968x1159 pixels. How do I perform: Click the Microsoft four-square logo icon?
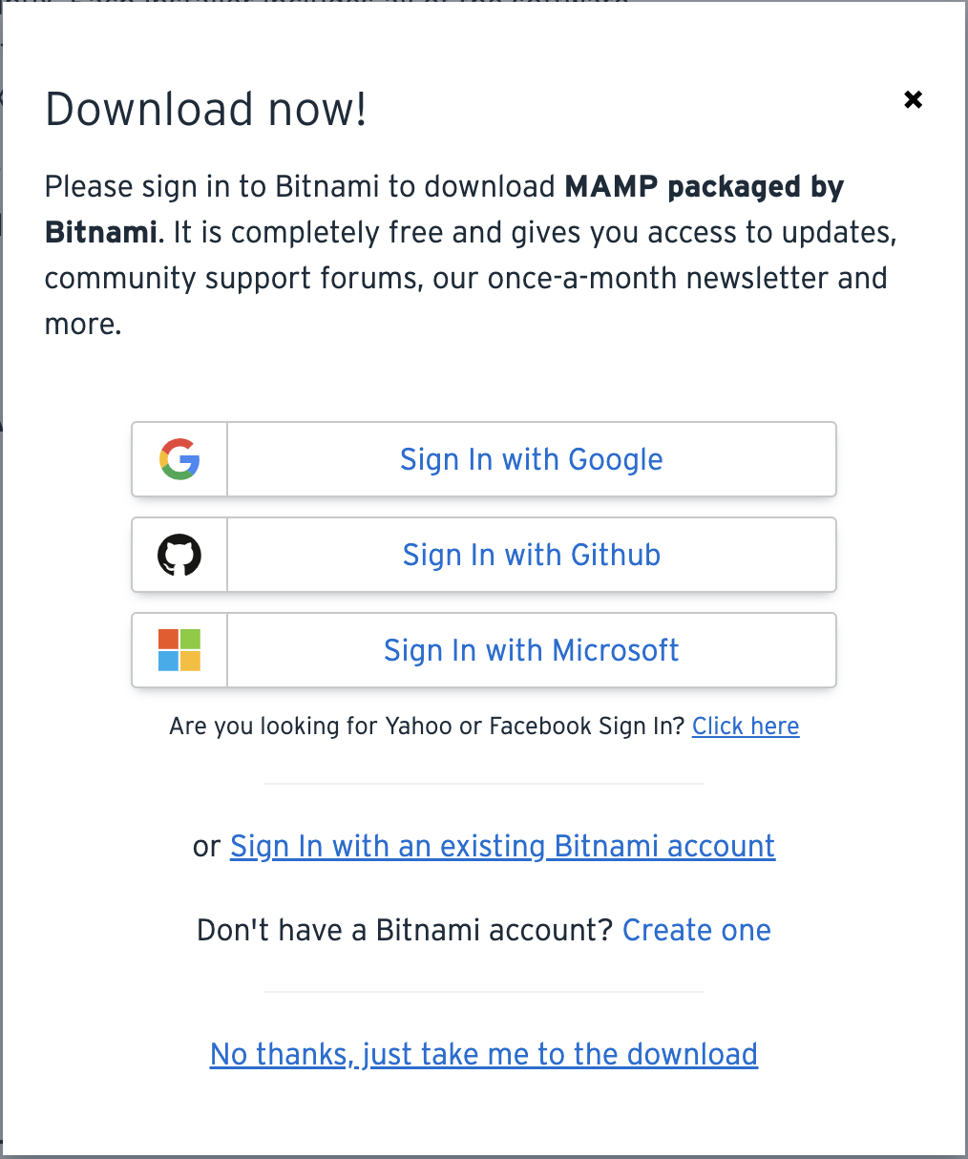[x=179, y=650]
